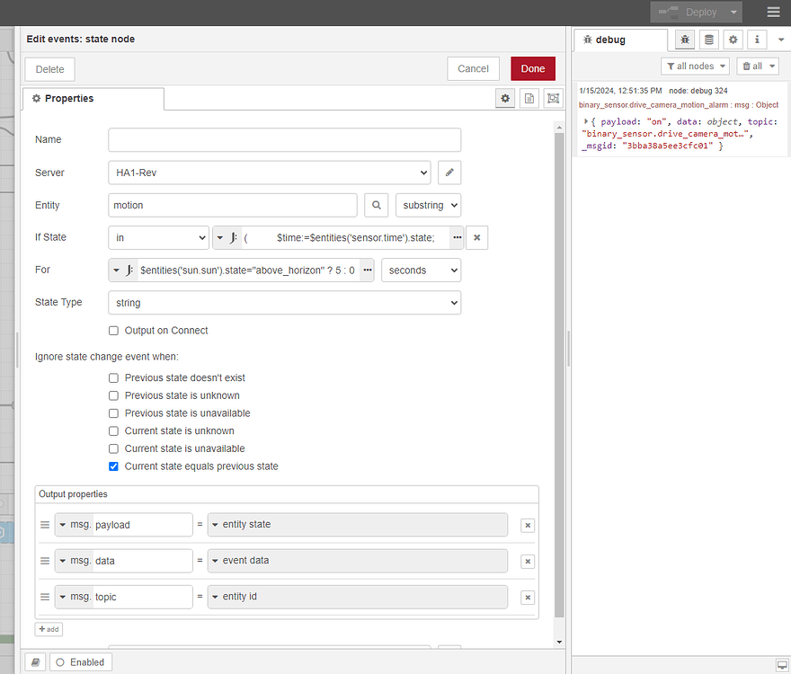Add a new output property
The width and height of the screenshot is (791, 674).
coord(49,629)
